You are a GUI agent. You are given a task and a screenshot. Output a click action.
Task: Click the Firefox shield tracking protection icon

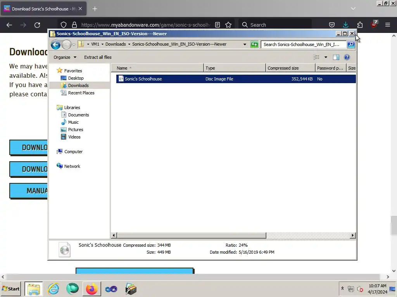pyautogui.click(x=64, y=25)
